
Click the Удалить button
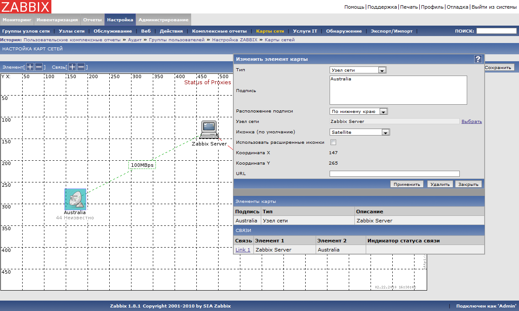click(440, 184)
